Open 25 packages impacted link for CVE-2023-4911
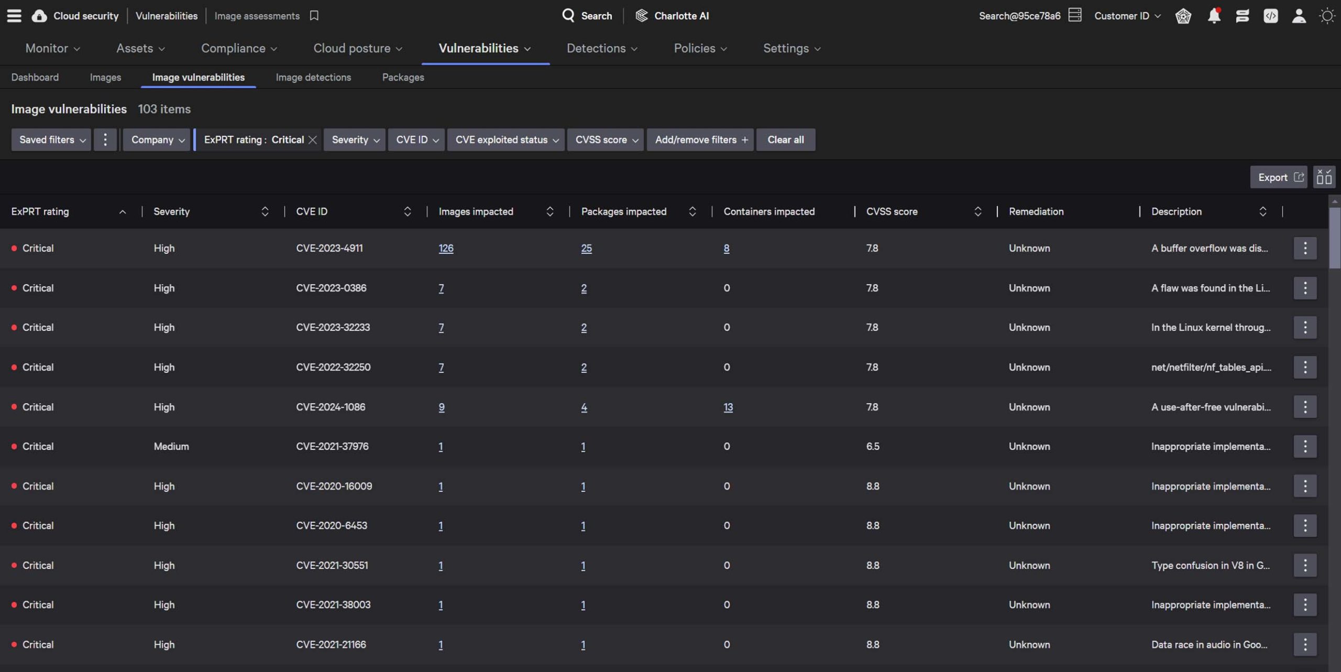 (586, 248)
